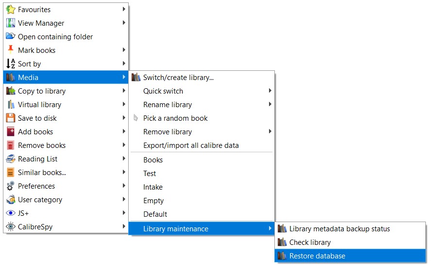The height and width of the screenshot is (273, 438).
Task: Expand the Quick switch submenu arrow
Action: 270,91
